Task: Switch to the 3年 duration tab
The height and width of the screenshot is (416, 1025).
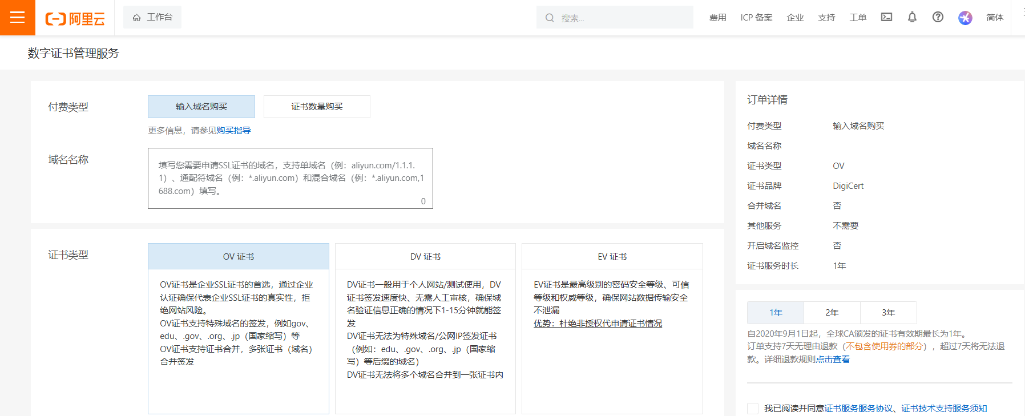Action: (x=888, y=313)
